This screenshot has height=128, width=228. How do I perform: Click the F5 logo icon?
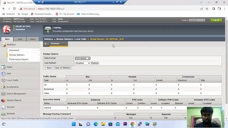pyautogui.click(x=6, y=30)
